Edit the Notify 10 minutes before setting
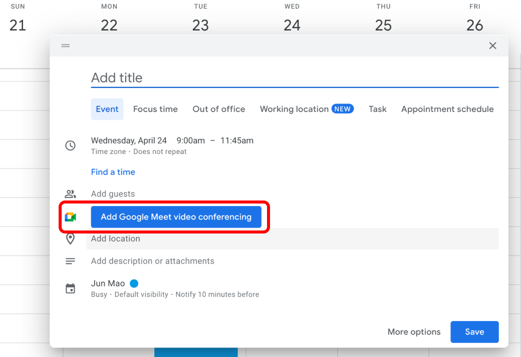The image size is (521, 357). click(x=217, y=294)
